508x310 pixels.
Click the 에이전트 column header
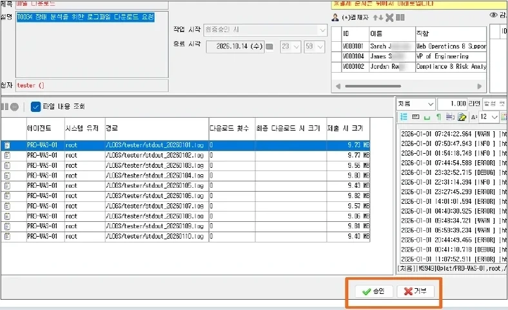[45, 129]
